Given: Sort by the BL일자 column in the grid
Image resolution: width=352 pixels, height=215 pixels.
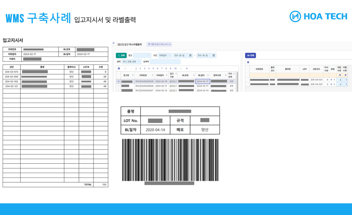Looking at the screenshot, I should click(203, 75).
